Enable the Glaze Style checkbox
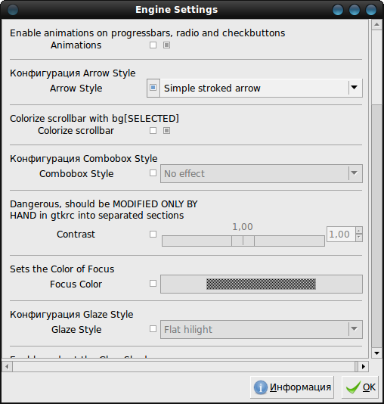 pyautogui.click(x=153, y=329)
